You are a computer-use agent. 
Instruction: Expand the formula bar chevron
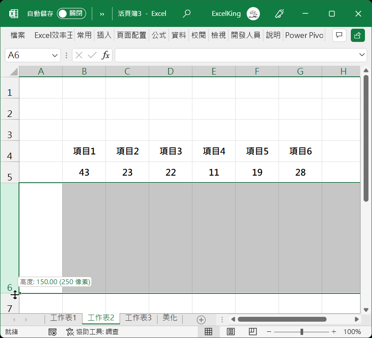point(362,55)
